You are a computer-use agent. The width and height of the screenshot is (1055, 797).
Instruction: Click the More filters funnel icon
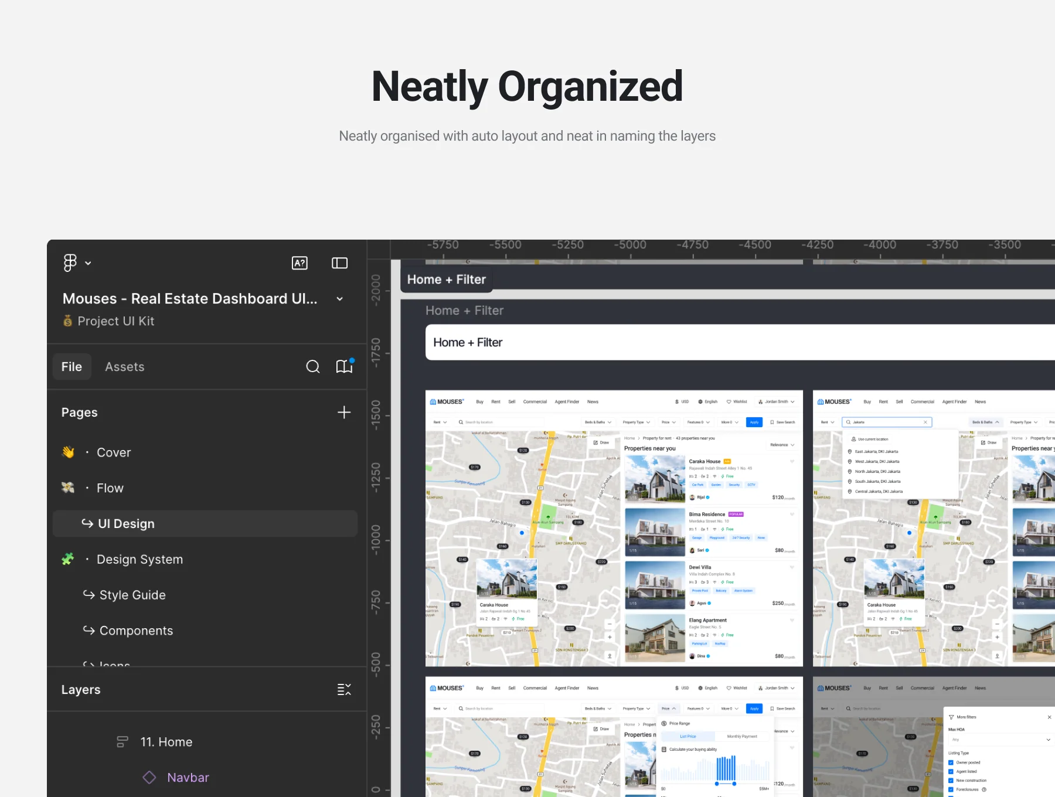(x=951, y=717)
